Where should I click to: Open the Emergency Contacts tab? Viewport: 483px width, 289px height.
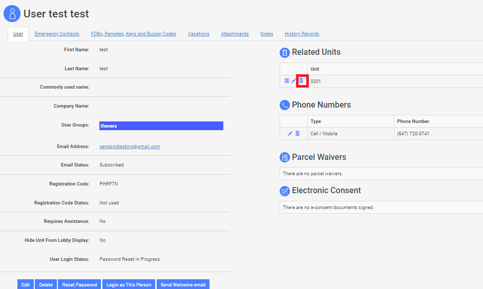click(x=57, y=34)
